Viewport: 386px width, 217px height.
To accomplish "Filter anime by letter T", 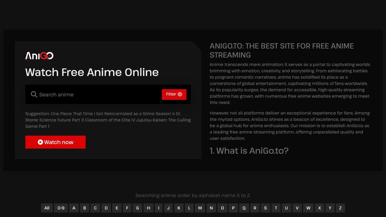I will point(276,208).
